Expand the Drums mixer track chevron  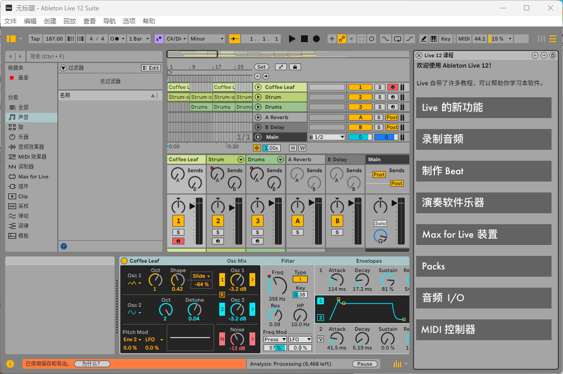pyautogui.click(x=280, y=160)
